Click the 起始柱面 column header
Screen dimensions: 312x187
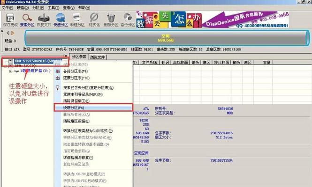180,63
